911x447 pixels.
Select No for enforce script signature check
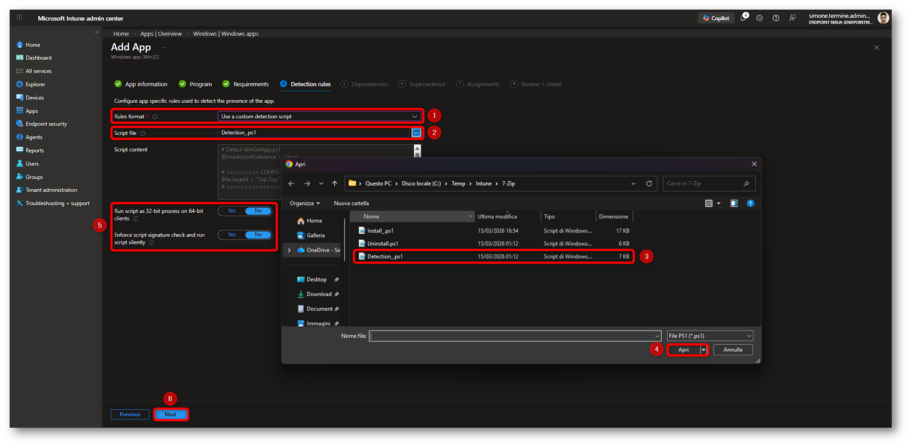(x=258, y=235)
